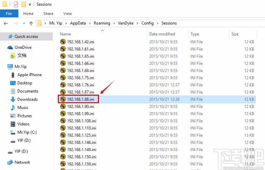Sort by Date modified column header

pyautogui.click(x=162, y=34)
